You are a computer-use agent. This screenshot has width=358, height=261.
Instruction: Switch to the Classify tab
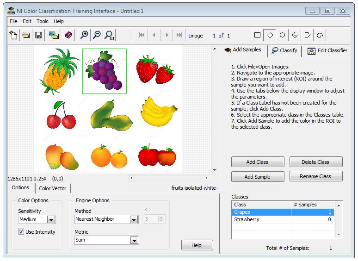click(x=284, y=50)
